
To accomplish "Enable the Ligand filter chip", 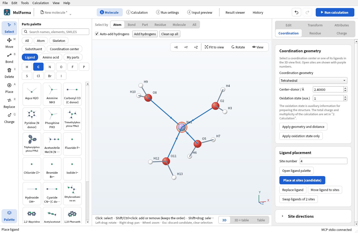I will (x=30, y=57).
